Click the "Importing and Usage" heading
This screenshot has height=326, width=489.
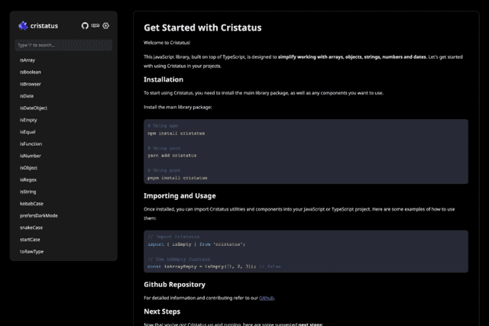click(180, 195)
